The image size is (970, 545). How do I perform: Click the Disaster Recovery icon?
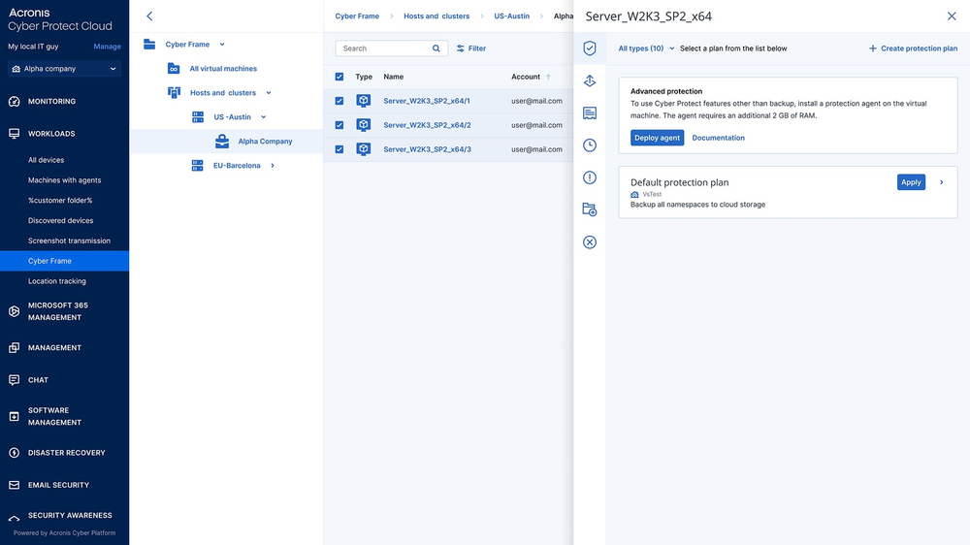15,453
